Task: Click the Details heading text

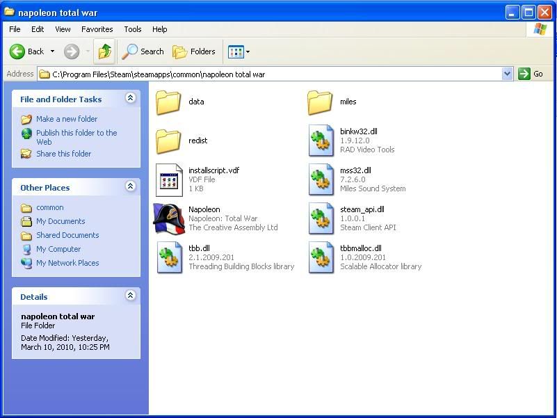Action: (34, 297)
